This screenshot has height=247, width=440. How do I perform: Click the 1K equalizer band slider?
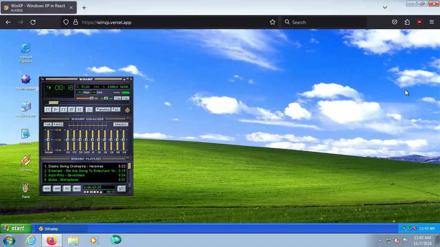click(92, 140)
